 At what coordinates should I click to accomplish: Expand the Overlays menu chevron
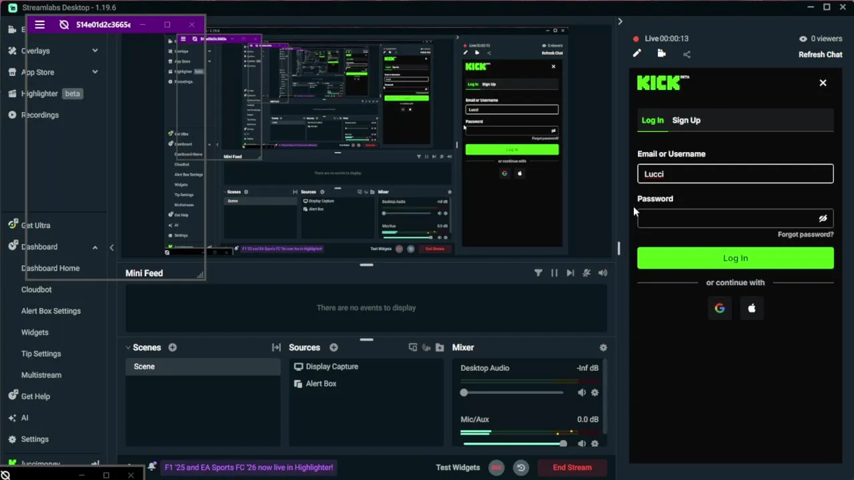95,51
